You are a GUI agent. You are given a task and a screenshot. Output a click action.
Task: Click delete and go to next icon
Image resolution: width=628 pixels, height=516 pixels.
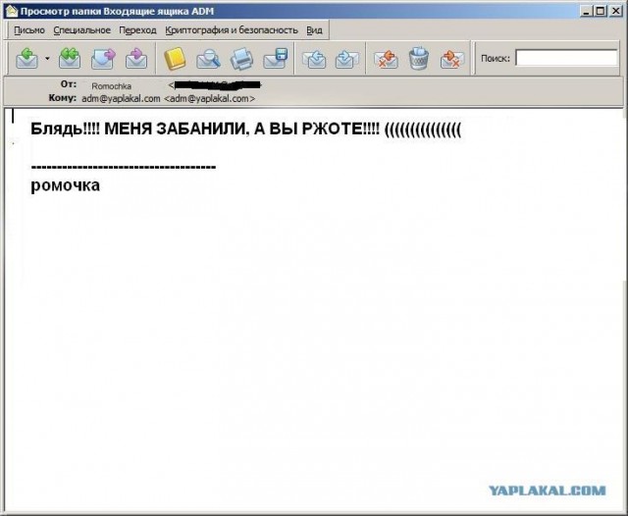click(451, 59)
